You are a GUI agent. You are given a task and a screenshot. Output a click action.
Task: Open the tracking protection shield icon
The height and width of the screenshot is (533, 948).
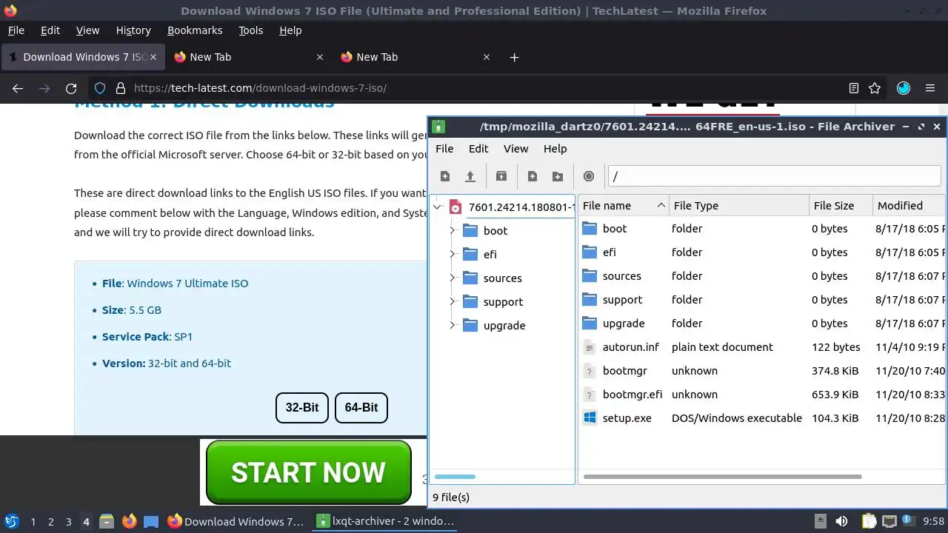point(100,88)
